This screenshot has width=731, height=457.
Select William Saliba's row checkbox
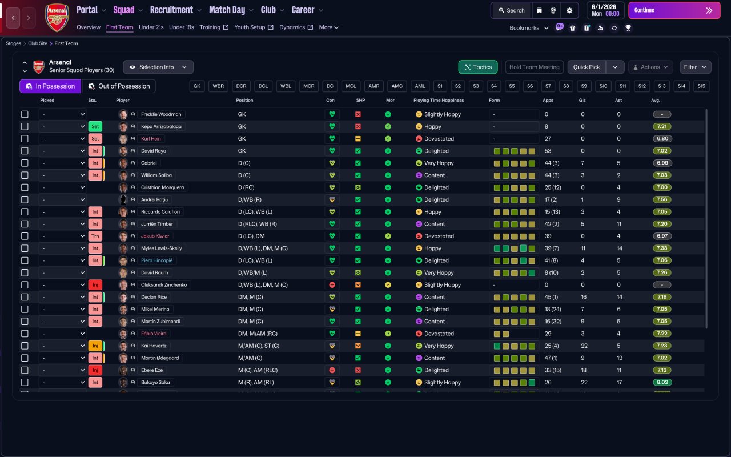click(25, 175)
